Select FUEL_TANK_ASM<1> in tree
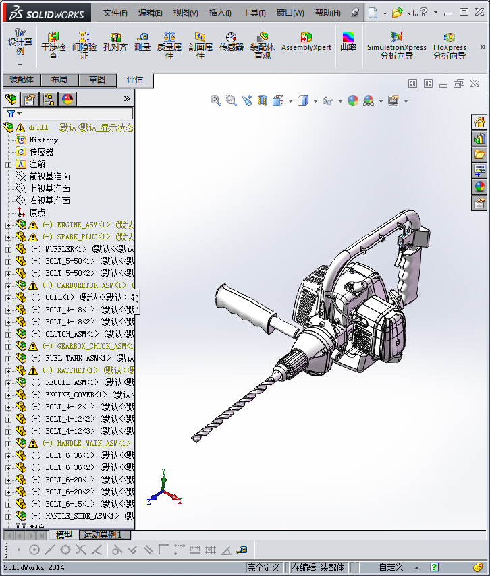 (x=78, y=358)
